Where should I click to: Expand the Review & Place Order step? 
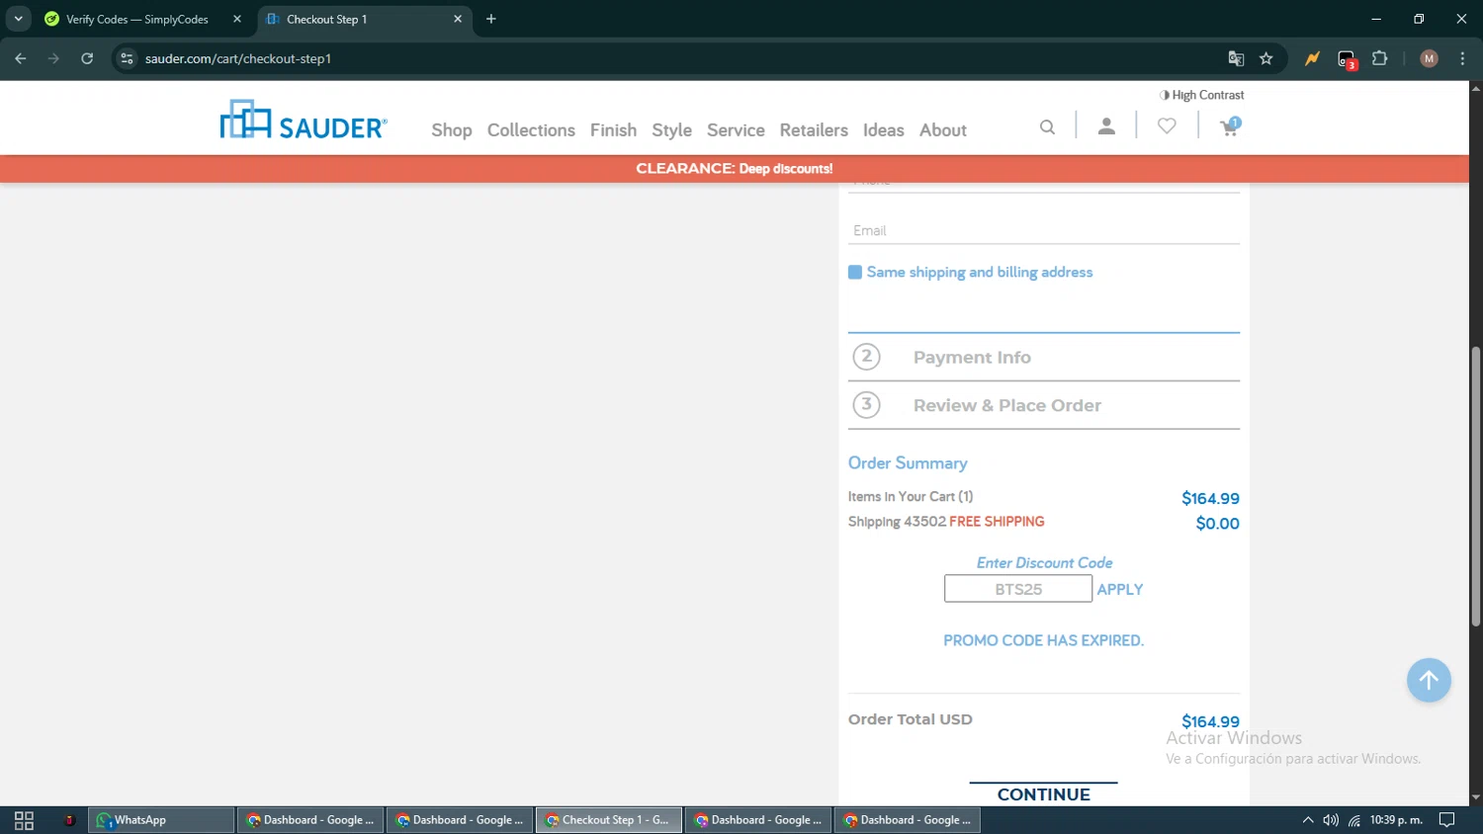point(1044,405)
